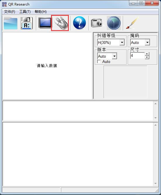Expand the 纠错等级 H(30%) dropdown

pos(122,42)
